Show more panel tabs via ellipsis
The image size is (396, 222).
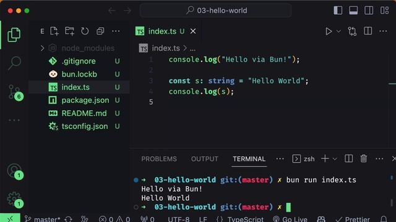(280, 159)
